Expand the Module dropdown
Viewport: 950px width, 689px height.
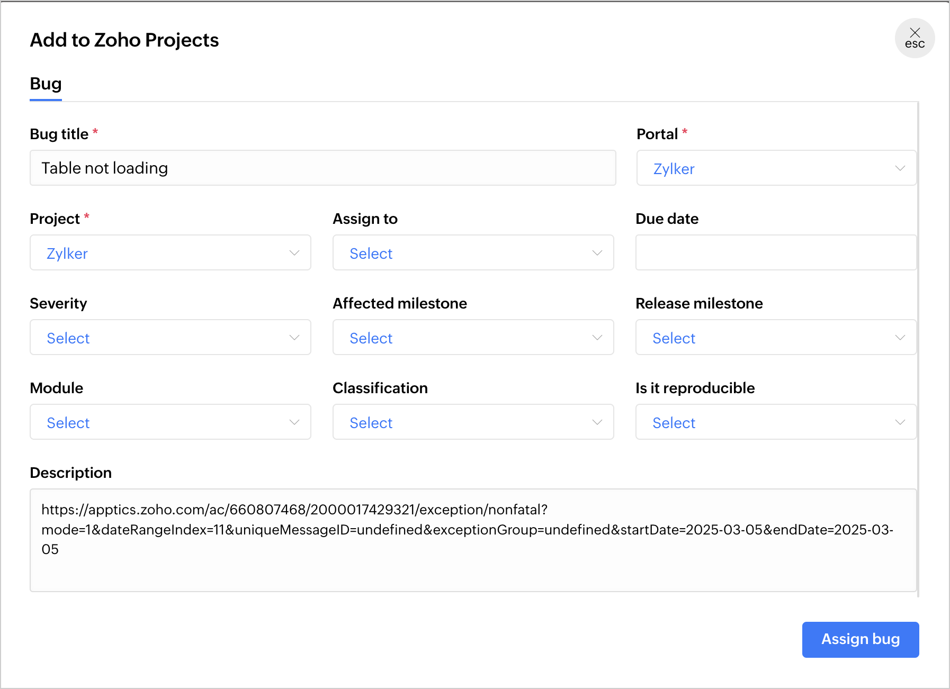click(x=170, y=422)
